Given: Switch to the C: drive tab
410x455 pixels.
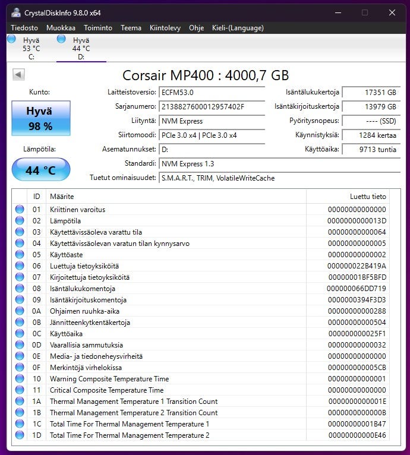Looking at the screenshot, I should [31, 48].
